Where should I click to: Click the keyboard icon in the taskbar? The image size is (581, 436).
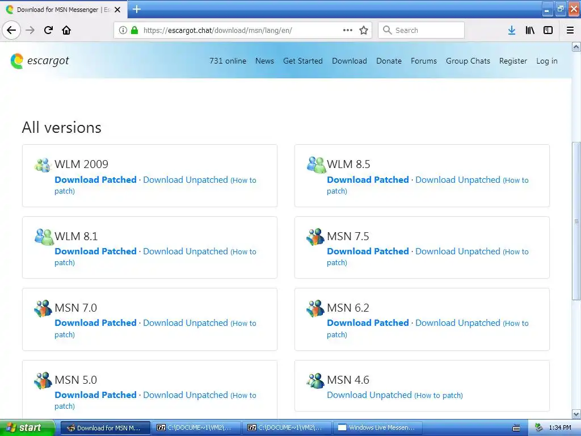coord(516,428)
